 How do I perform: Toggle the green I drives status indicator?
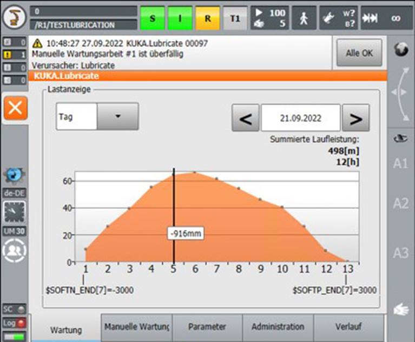[180, 18]
